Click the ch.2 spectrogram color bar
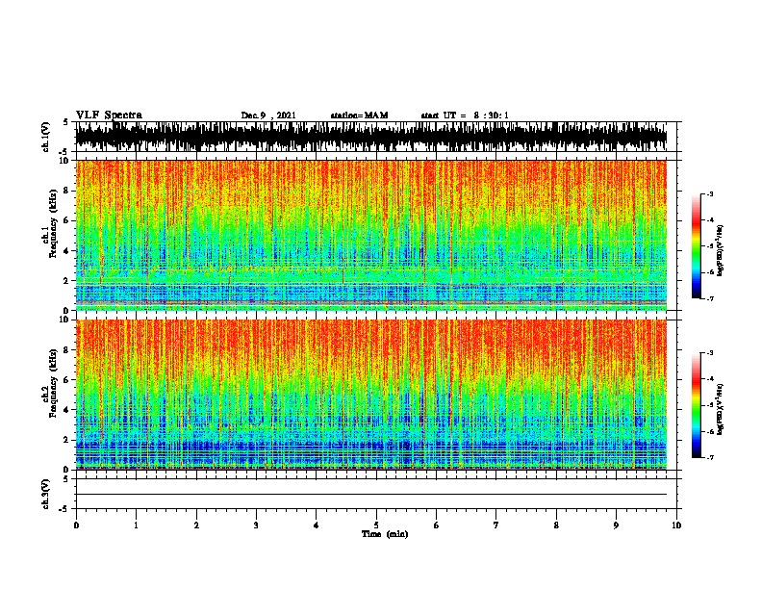 (x=696, y=405)
